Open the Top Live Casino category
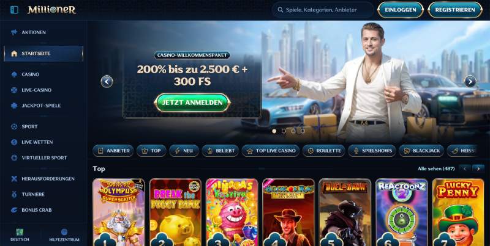The width and height of the screenshot is (490, 246). (x=271, y=151)
